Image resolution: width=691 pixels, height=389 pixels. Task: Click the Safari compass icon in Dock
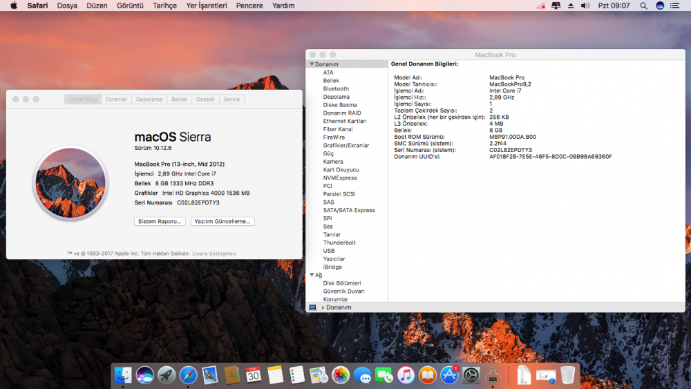pos(188,375)
